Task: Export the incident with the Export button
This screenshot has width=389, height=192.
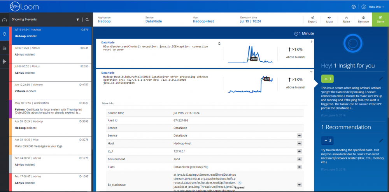Action: point(312,19)
